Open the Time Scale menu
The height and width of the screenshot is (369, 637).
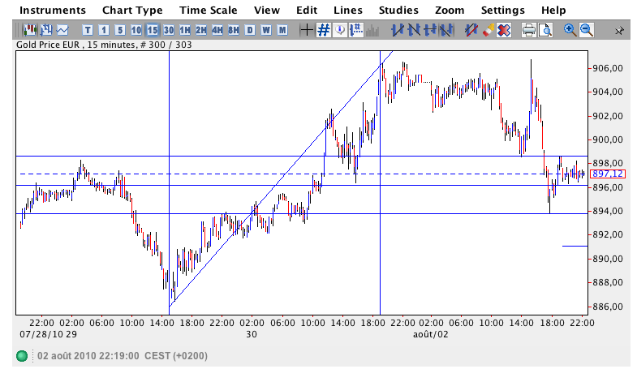[209, 11]
